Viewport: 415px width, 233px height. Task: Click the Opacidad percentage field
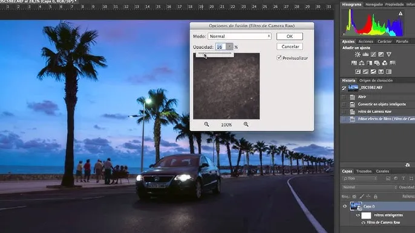(221, 46)
